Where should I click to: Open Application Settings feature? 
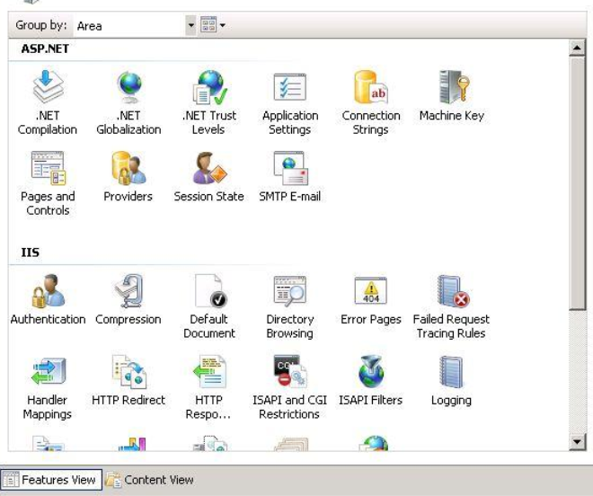(290, 88)
